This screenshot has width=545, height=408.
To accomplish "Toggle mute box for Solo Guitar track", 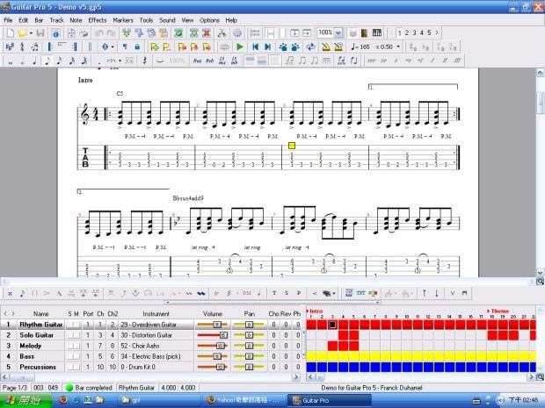I will [x=76, y=335].
